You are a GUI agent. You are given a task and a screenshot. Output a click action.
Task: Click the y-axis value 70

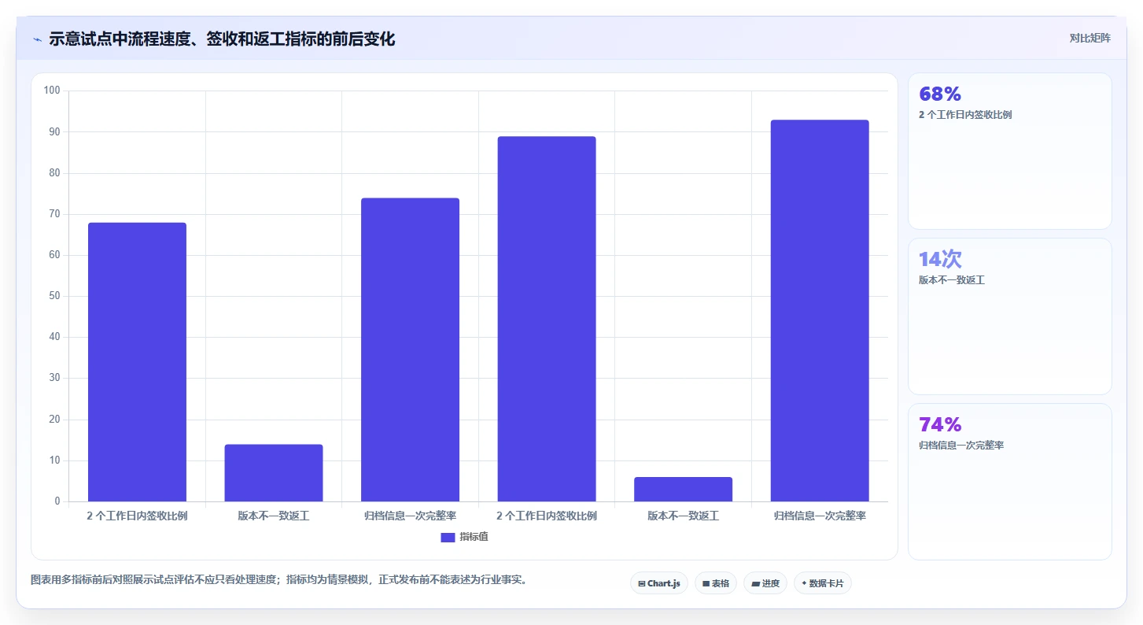coord(54,214)
